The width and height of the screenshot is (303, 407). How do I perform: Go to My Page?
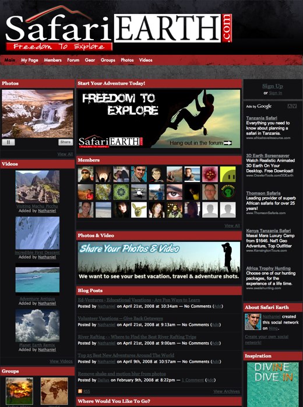tap(30, 60)
